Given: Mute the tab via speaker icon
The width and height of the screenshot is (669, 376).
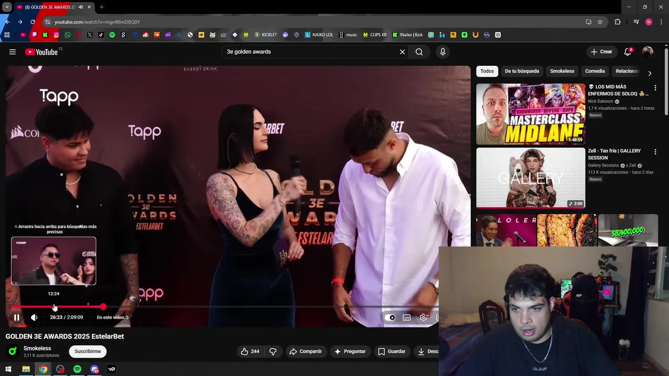Looking at the screenshot, I should (x=80, y=7).
